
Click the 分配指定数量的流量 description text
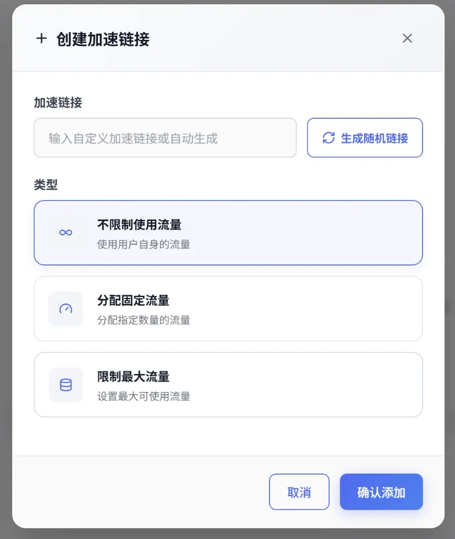tap(144, 320)
